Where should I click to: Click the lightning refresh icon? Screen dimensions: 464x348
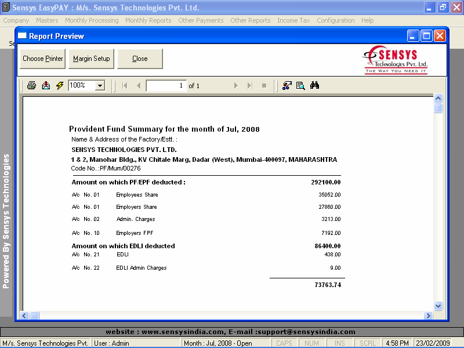60,85
